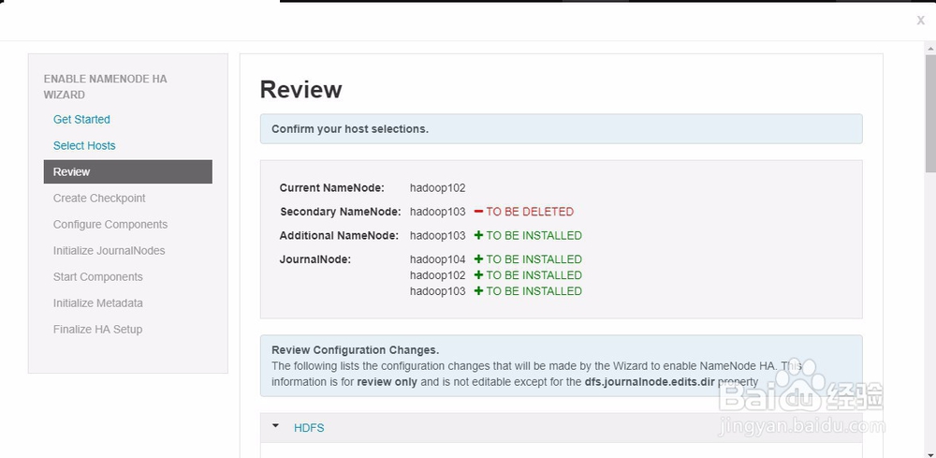Viewport: 936px width, 458px height.
Task: Select the Review wizard step
Action: tap(127, 172)
